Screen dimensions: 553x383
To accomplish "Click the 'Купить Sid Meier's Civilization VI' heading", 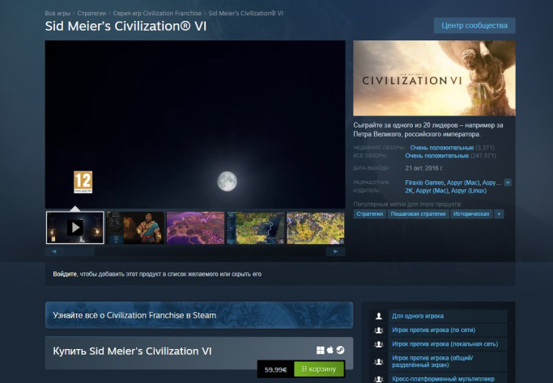I will (x=132, y=351).
